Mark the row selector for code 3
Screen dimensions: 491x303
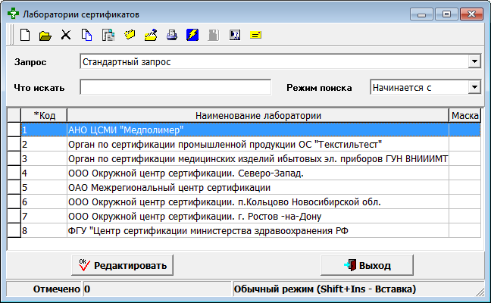[14, 158]
